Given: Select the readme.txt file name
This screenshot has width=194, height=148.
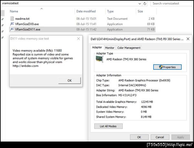Looking at the screenshot, I should click(x=22, y=19).
